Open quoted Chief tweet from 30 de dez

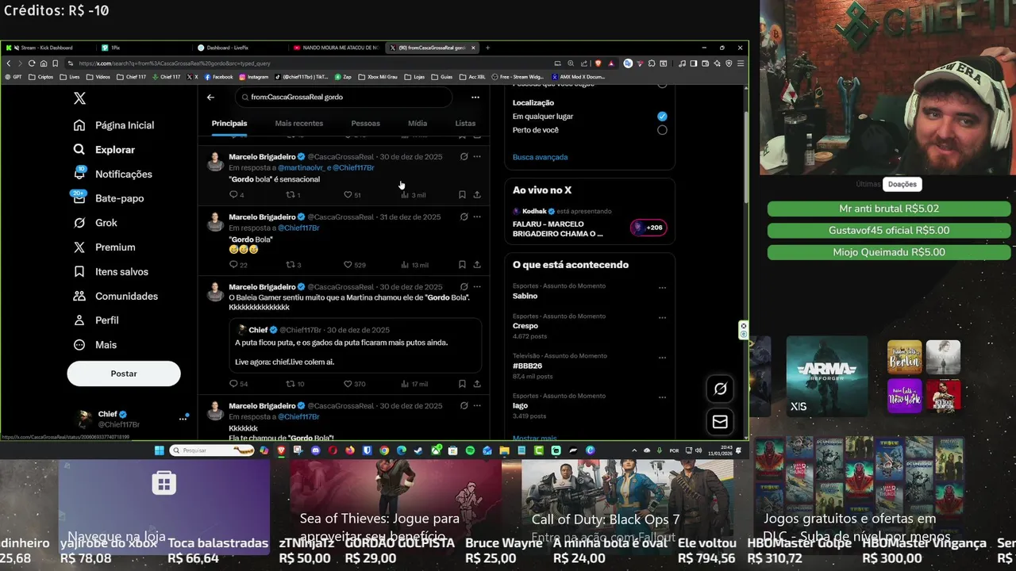356,346
